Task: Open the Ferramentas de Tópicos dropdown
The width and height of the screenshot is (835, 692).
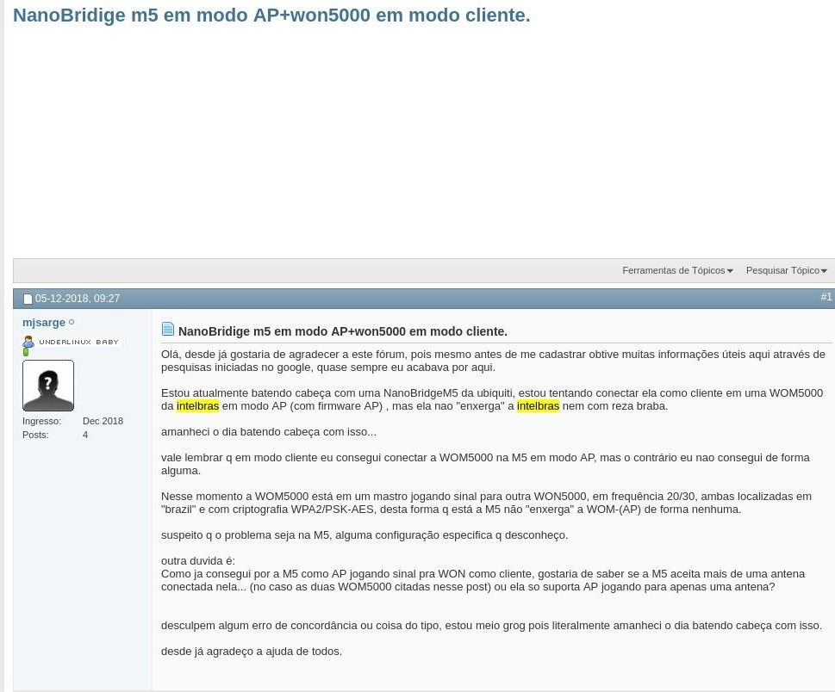Action: (x=677, y=270)
